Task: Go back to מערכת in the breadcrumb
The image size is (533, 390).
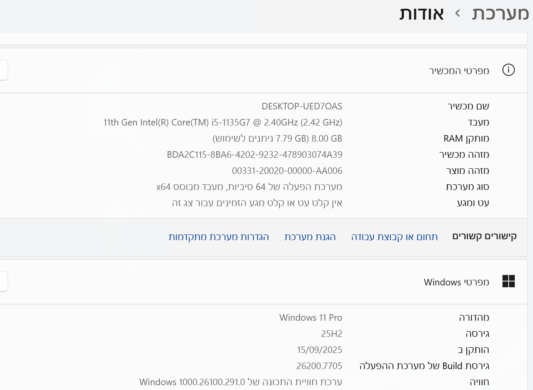Action: point(500,14)
